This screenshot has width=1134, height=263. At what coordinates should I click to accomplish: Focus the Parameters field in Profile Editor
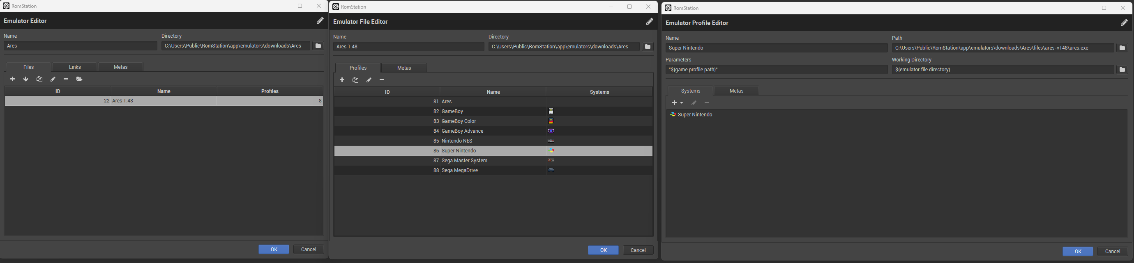(x=777, y=69)
